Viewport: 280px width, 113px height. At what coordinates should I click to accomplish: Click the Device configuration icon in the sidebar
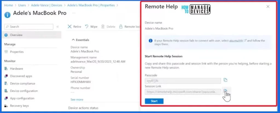click(x=6, y=91)
